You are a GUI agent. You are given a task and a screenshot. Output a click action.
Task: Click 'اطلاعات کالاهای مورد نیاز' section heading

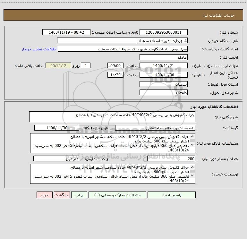pos(214,107)
